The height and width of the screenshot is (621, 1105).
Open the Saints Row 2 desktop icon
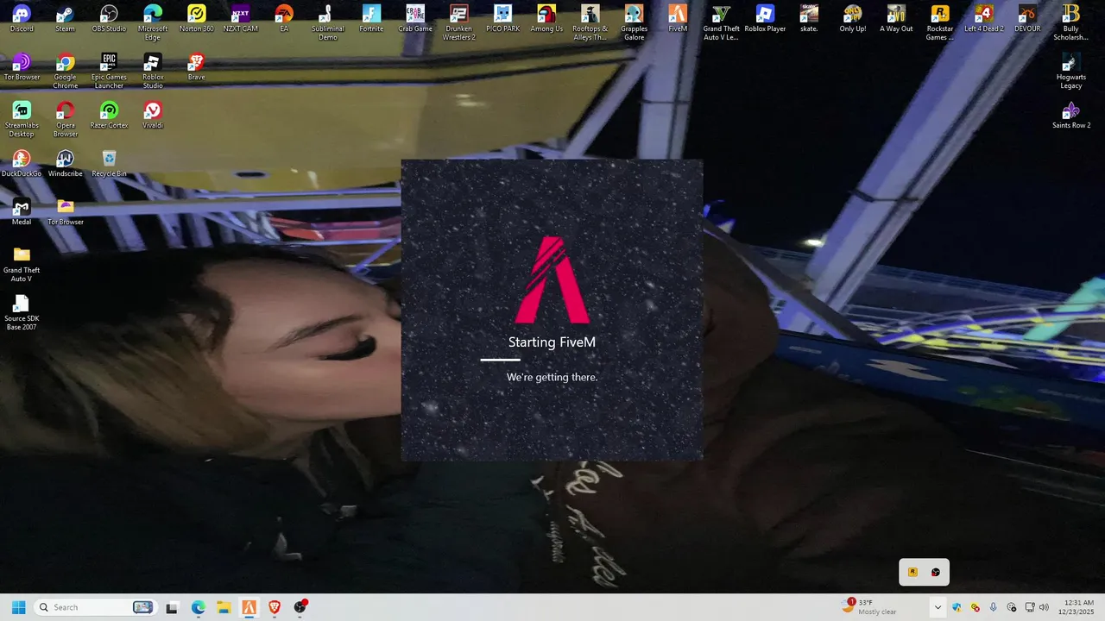[1071, 116]
